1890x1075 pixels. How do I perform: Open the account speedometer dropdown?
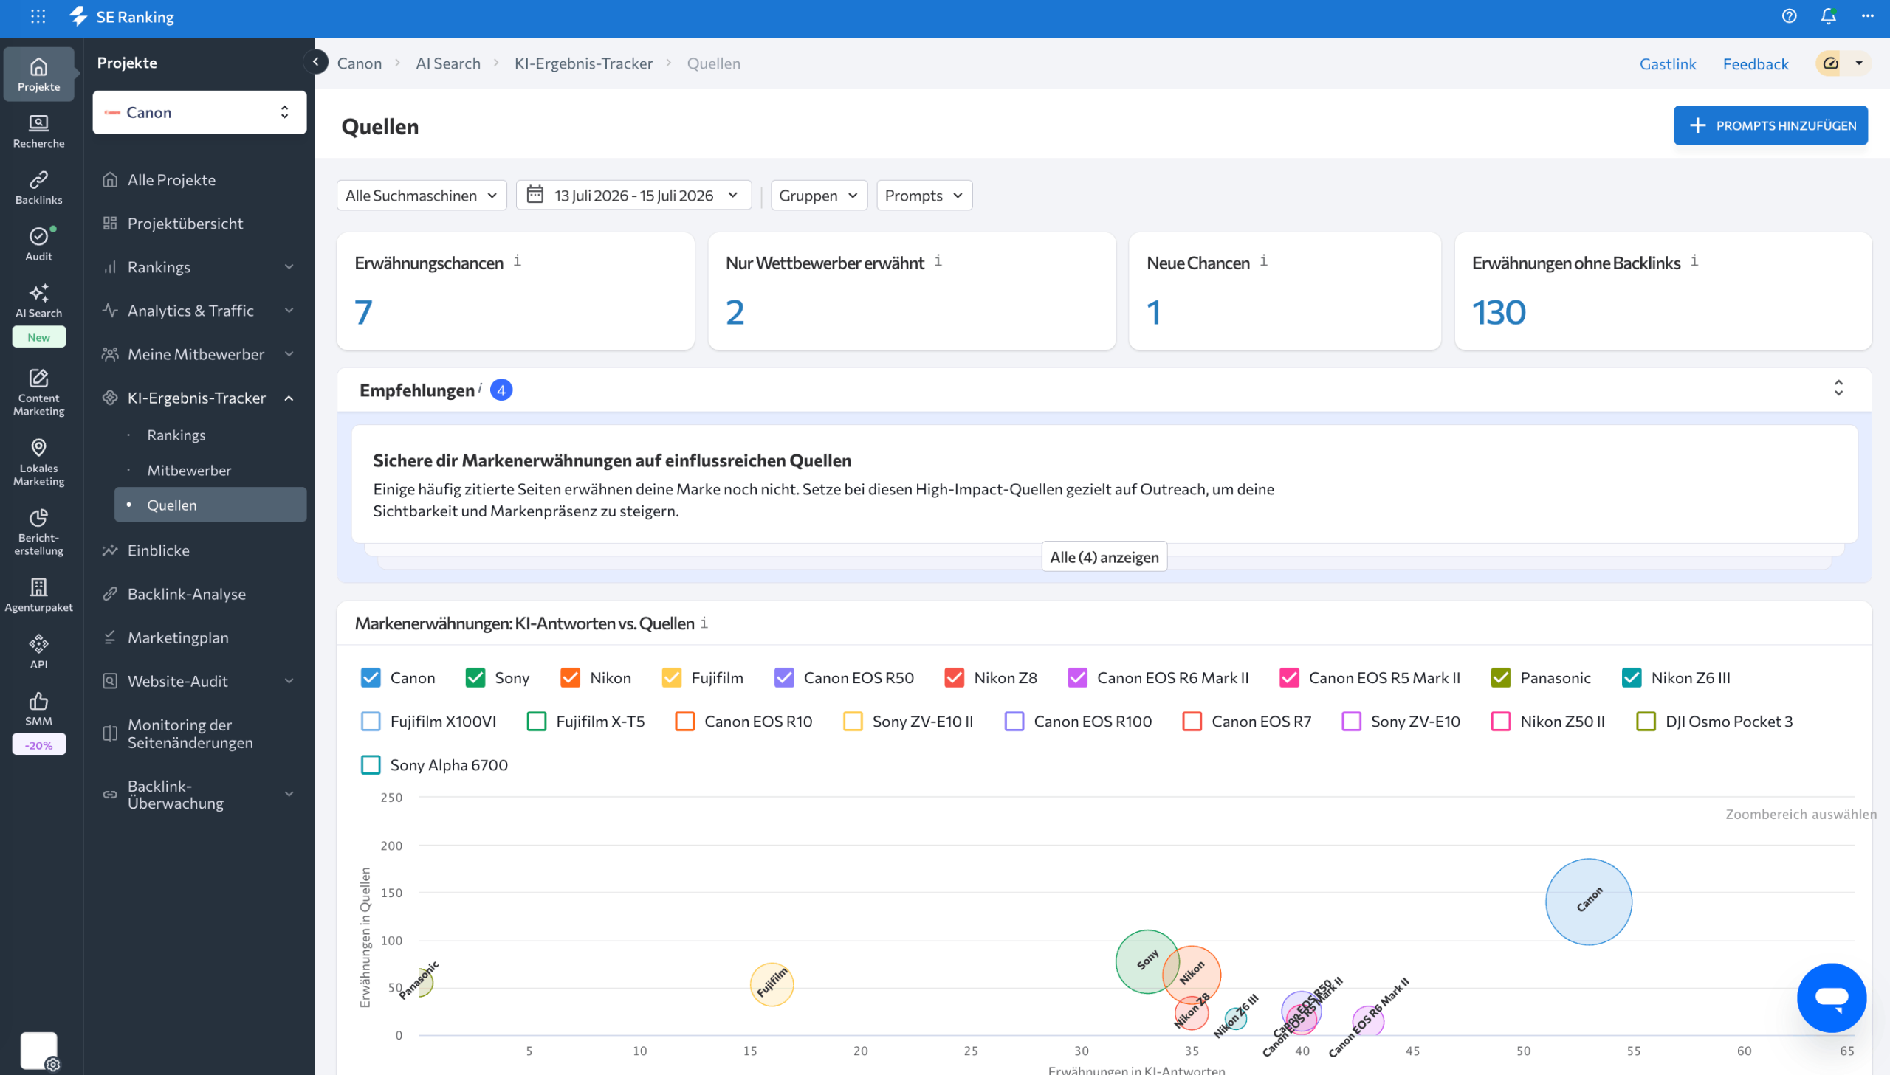click(1843, 63)
